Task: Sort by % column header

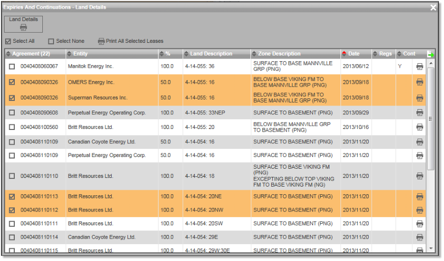Action: tap(170, 54)
